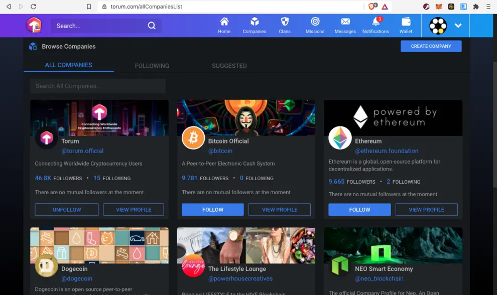Unfollow the Torum company

coord(67,210)
